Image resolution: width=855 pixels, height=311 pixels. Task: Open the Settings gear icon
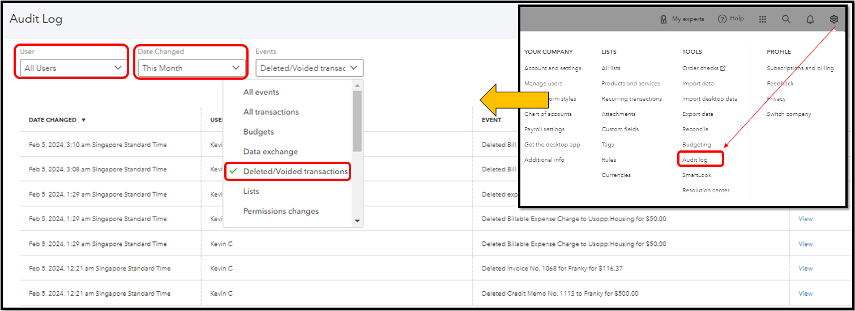(833, 19)
